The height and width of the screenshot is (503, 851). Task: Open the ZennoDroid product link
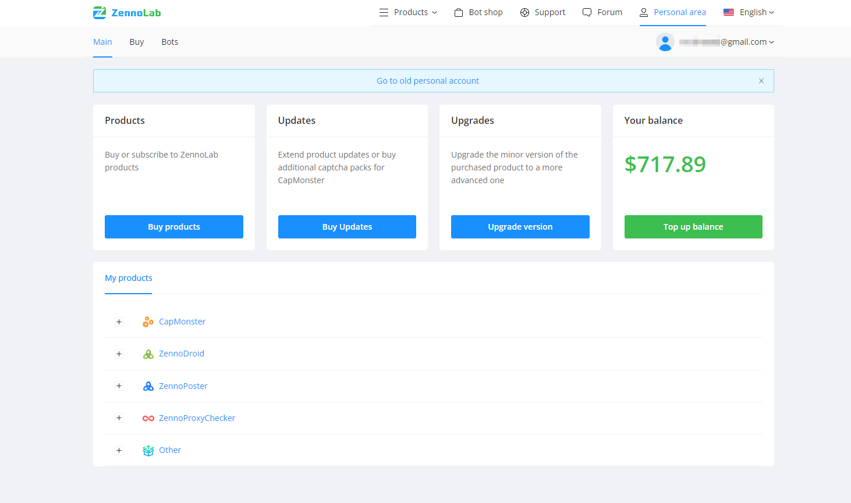pos(182,354)
